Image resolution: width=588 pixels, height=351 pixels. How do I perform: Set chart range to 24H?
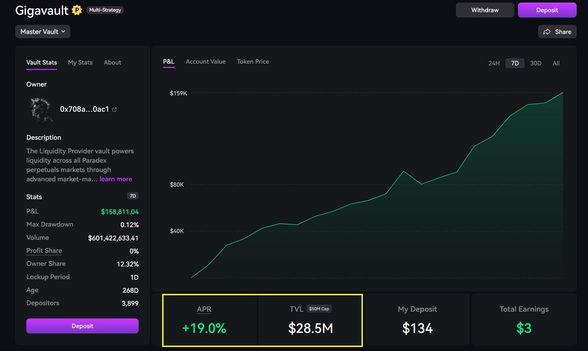(x=494, y=63)
